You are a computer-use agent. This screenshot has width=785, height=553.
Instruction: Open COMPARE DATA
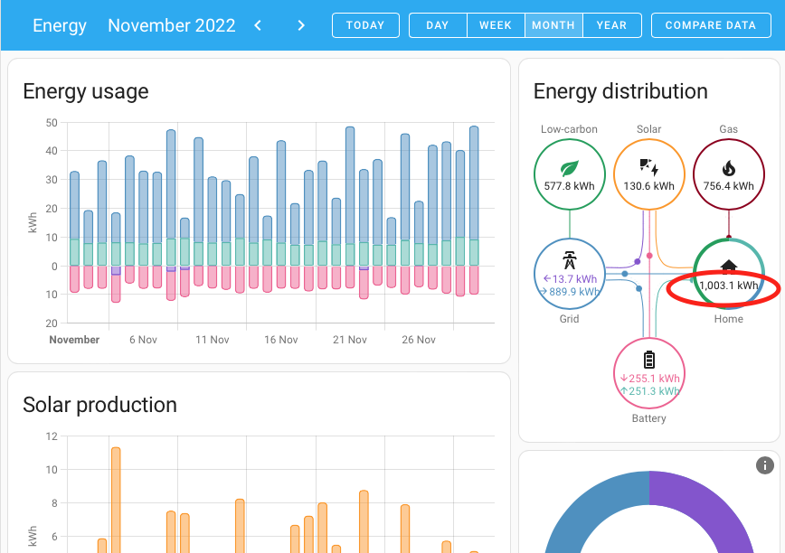(x=711, y=25)
